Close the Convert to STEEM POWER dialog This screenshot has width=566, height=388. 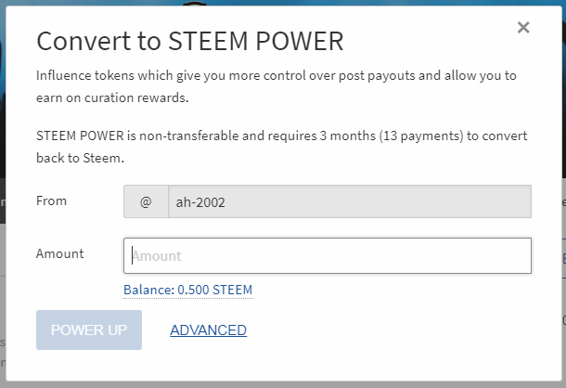click(523, 28)
